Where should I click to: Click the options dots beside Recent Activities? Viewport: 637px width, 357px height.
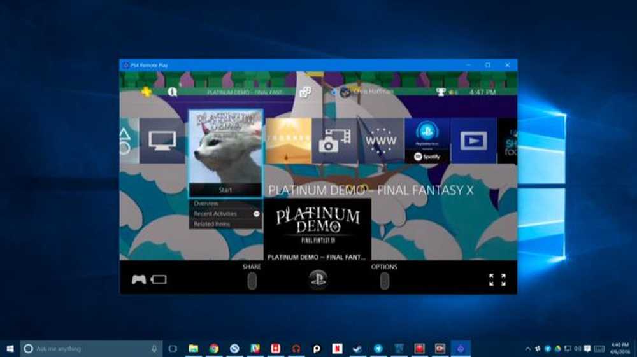(256, 214)
